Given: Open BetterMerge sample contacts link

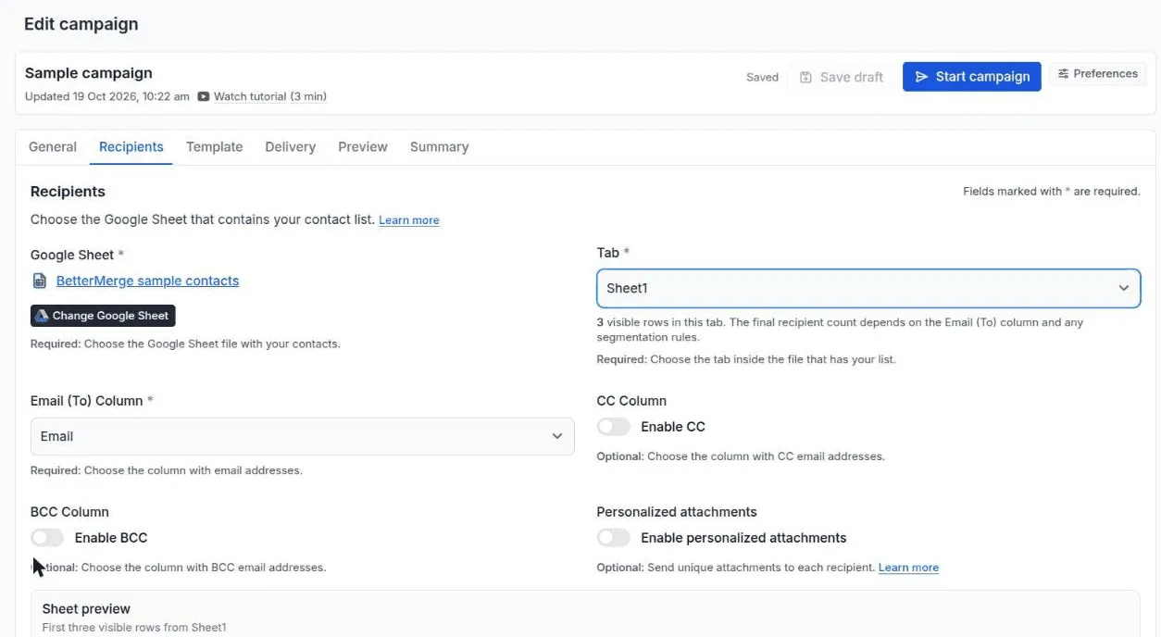Looking at the screenshot, I should pyautogui.click(x=148, y=281).
